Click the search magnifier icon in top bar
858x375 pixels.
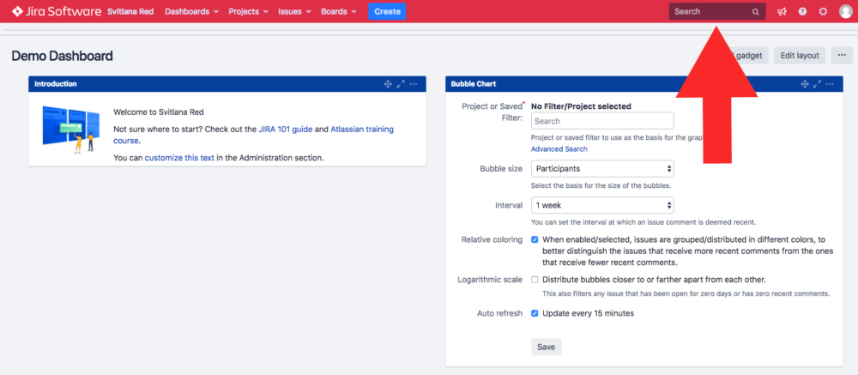point(756,11)
